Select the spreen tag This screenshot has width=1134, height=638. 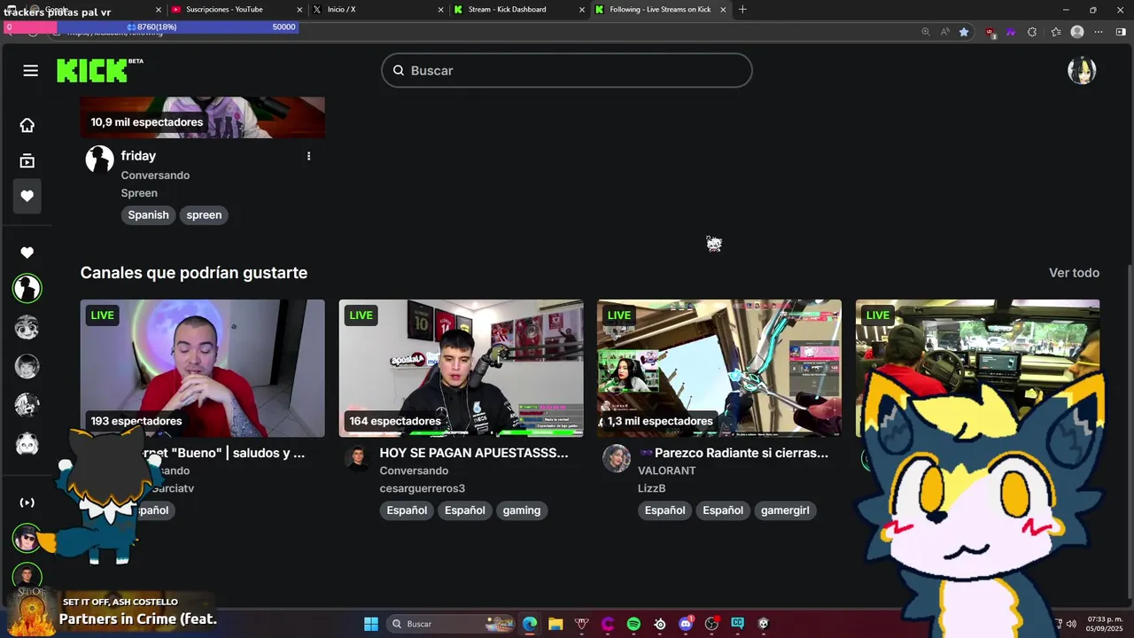click(x=204, y=215)
